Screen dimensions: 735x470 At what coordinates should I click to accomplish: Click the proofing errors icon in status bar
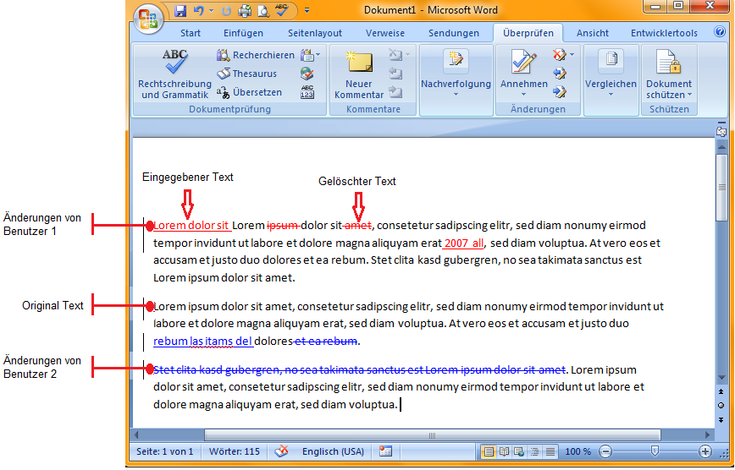281,451
